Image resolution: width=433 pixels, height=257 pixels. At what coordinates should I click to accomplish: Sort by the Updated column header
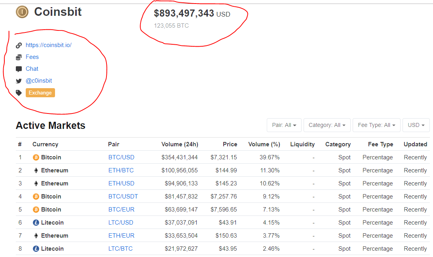pyautogui.click(x=415, y=144)
